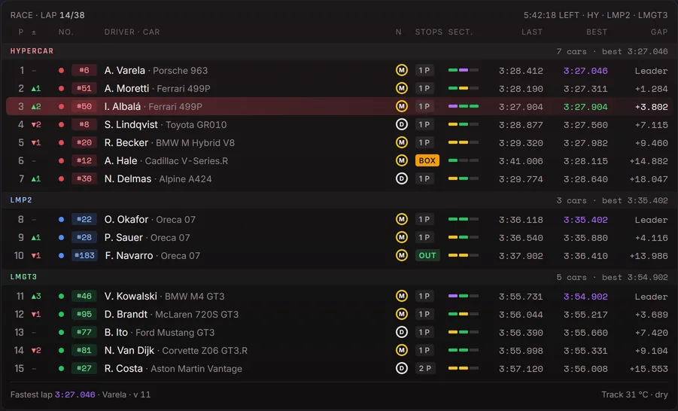Click the purple best time 3:35.402
678x411 pixels.
(585, 220)
